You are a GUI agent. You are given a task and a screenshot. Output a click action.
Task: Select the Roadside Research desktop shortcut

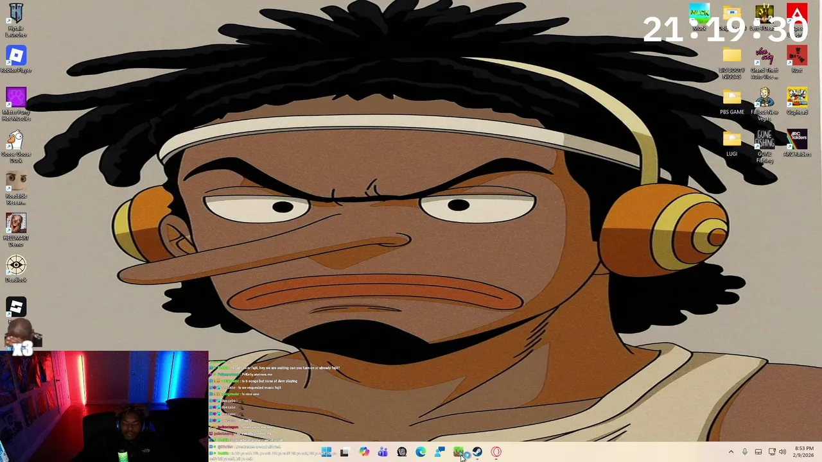click(16, 188)
